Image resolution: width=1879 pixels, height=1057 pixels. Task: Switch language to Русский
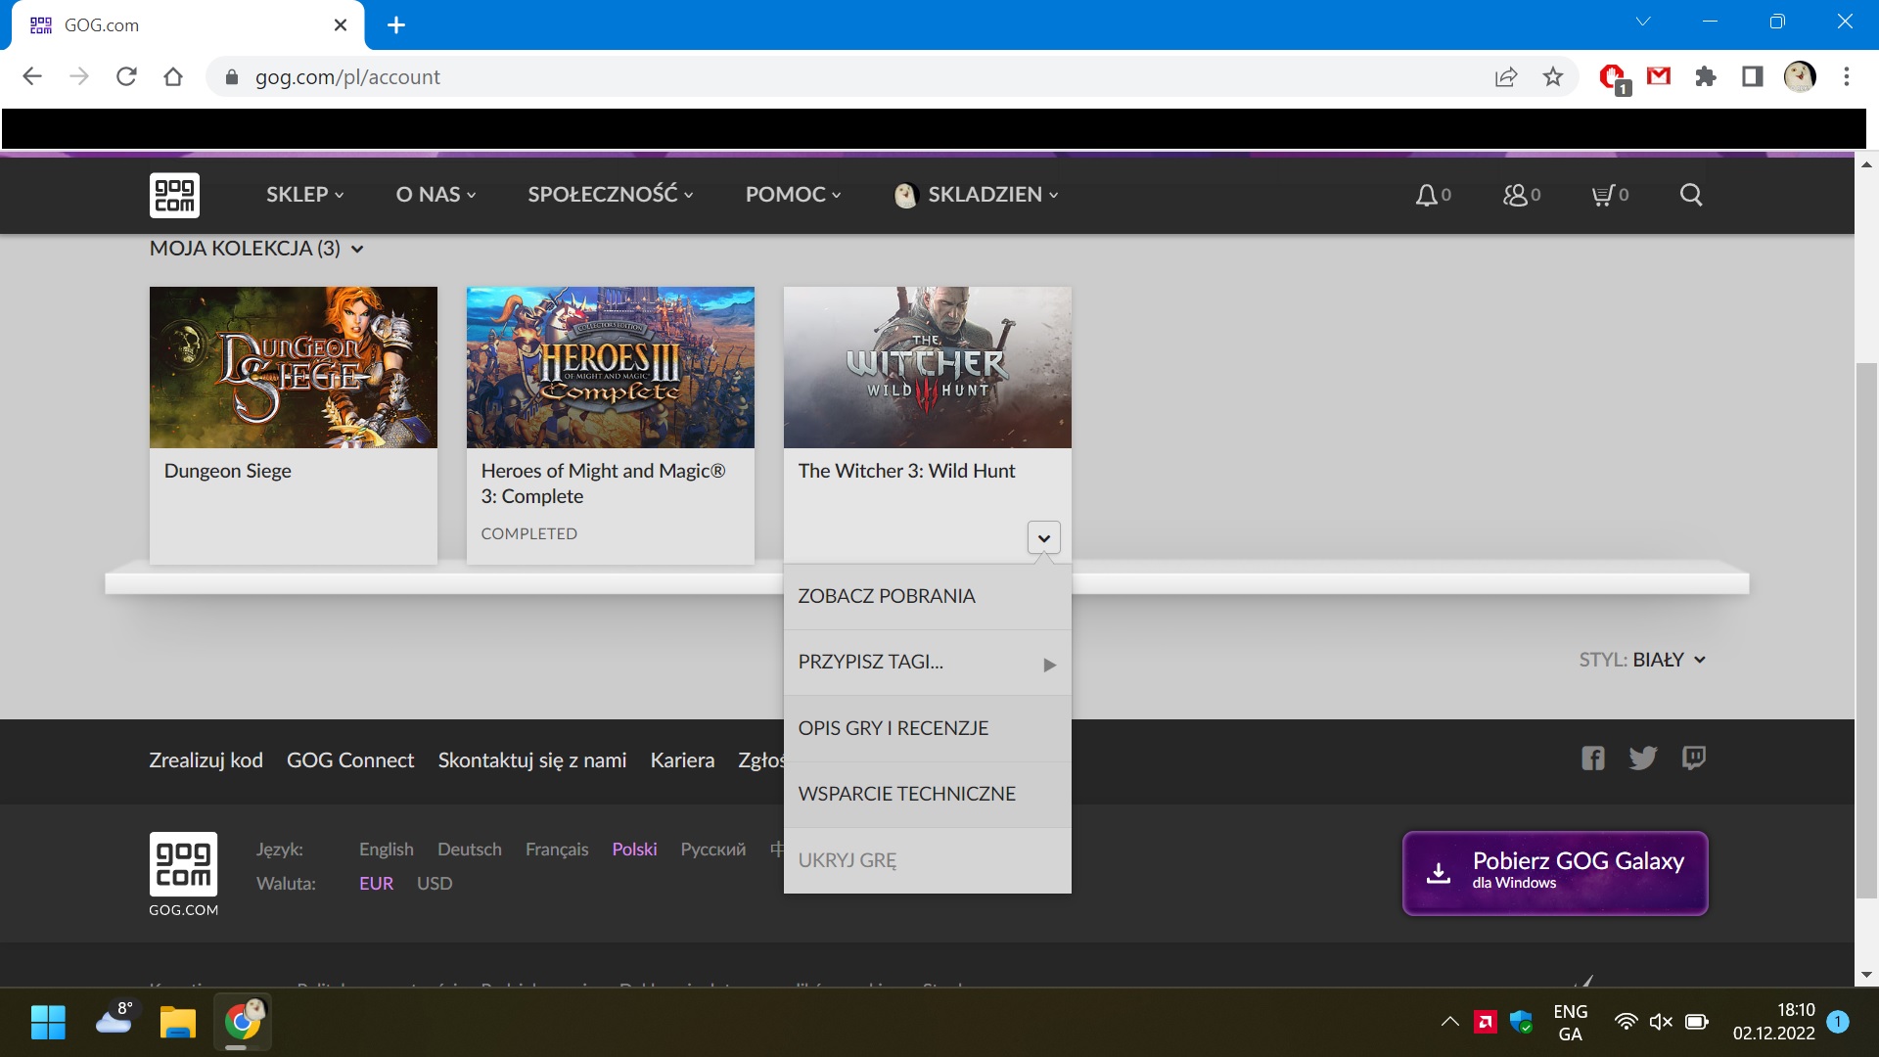[x=713, y=850]
